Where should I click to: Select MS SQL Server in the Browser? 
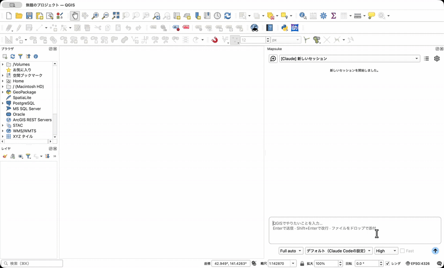27,109
